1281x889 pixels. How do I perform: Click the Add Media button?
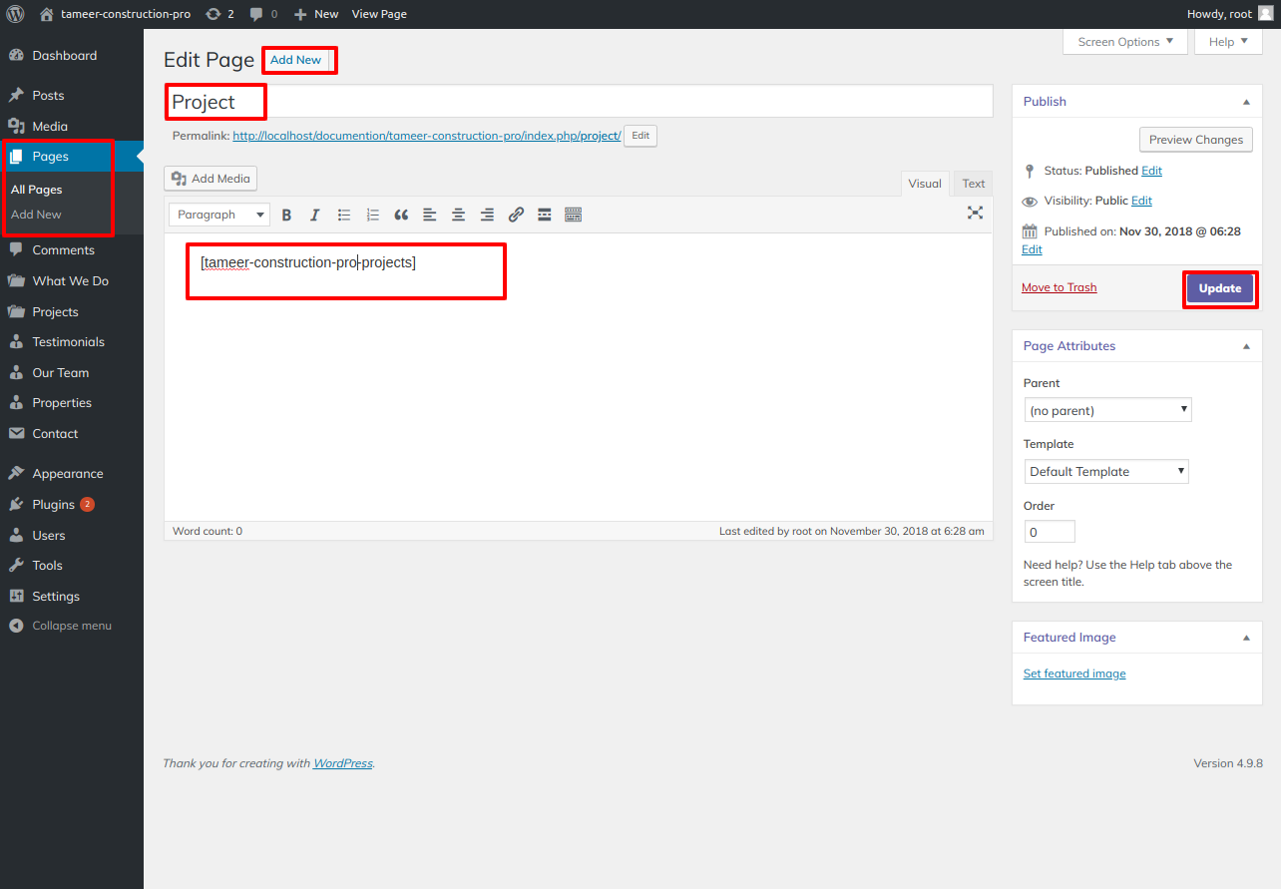[211, 179]
